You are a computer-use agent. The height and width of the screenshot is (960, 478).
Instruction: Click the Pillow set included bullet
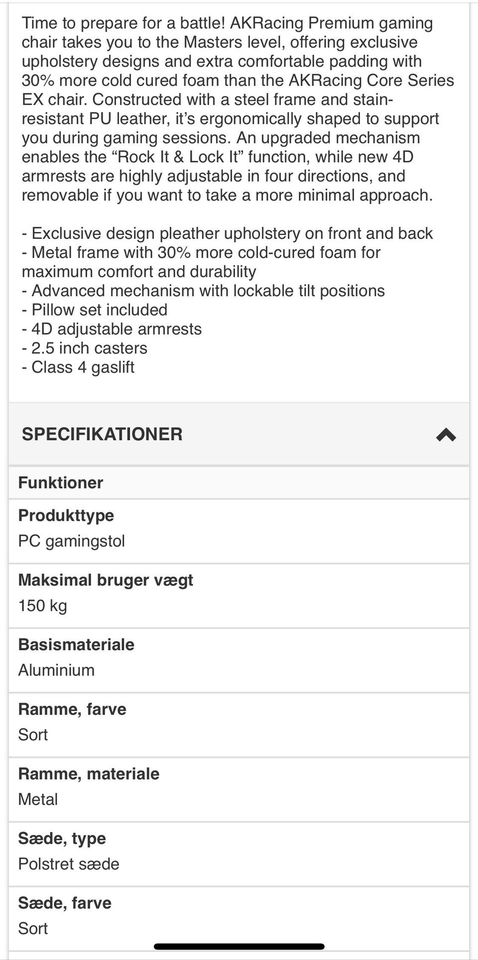(95, 310)
